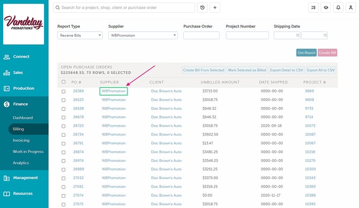The height and width of the screenshot is (208, 359).
Task: Check the box for PO 26734
Action: [x=63, y=135]
